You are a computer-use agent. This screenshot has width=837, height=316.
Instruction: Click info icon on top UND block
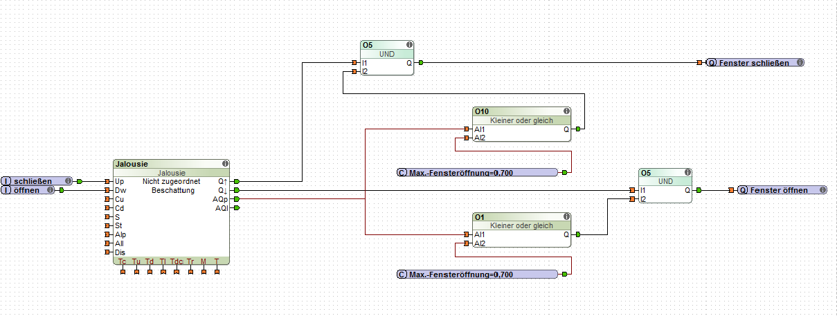point(409,44)
